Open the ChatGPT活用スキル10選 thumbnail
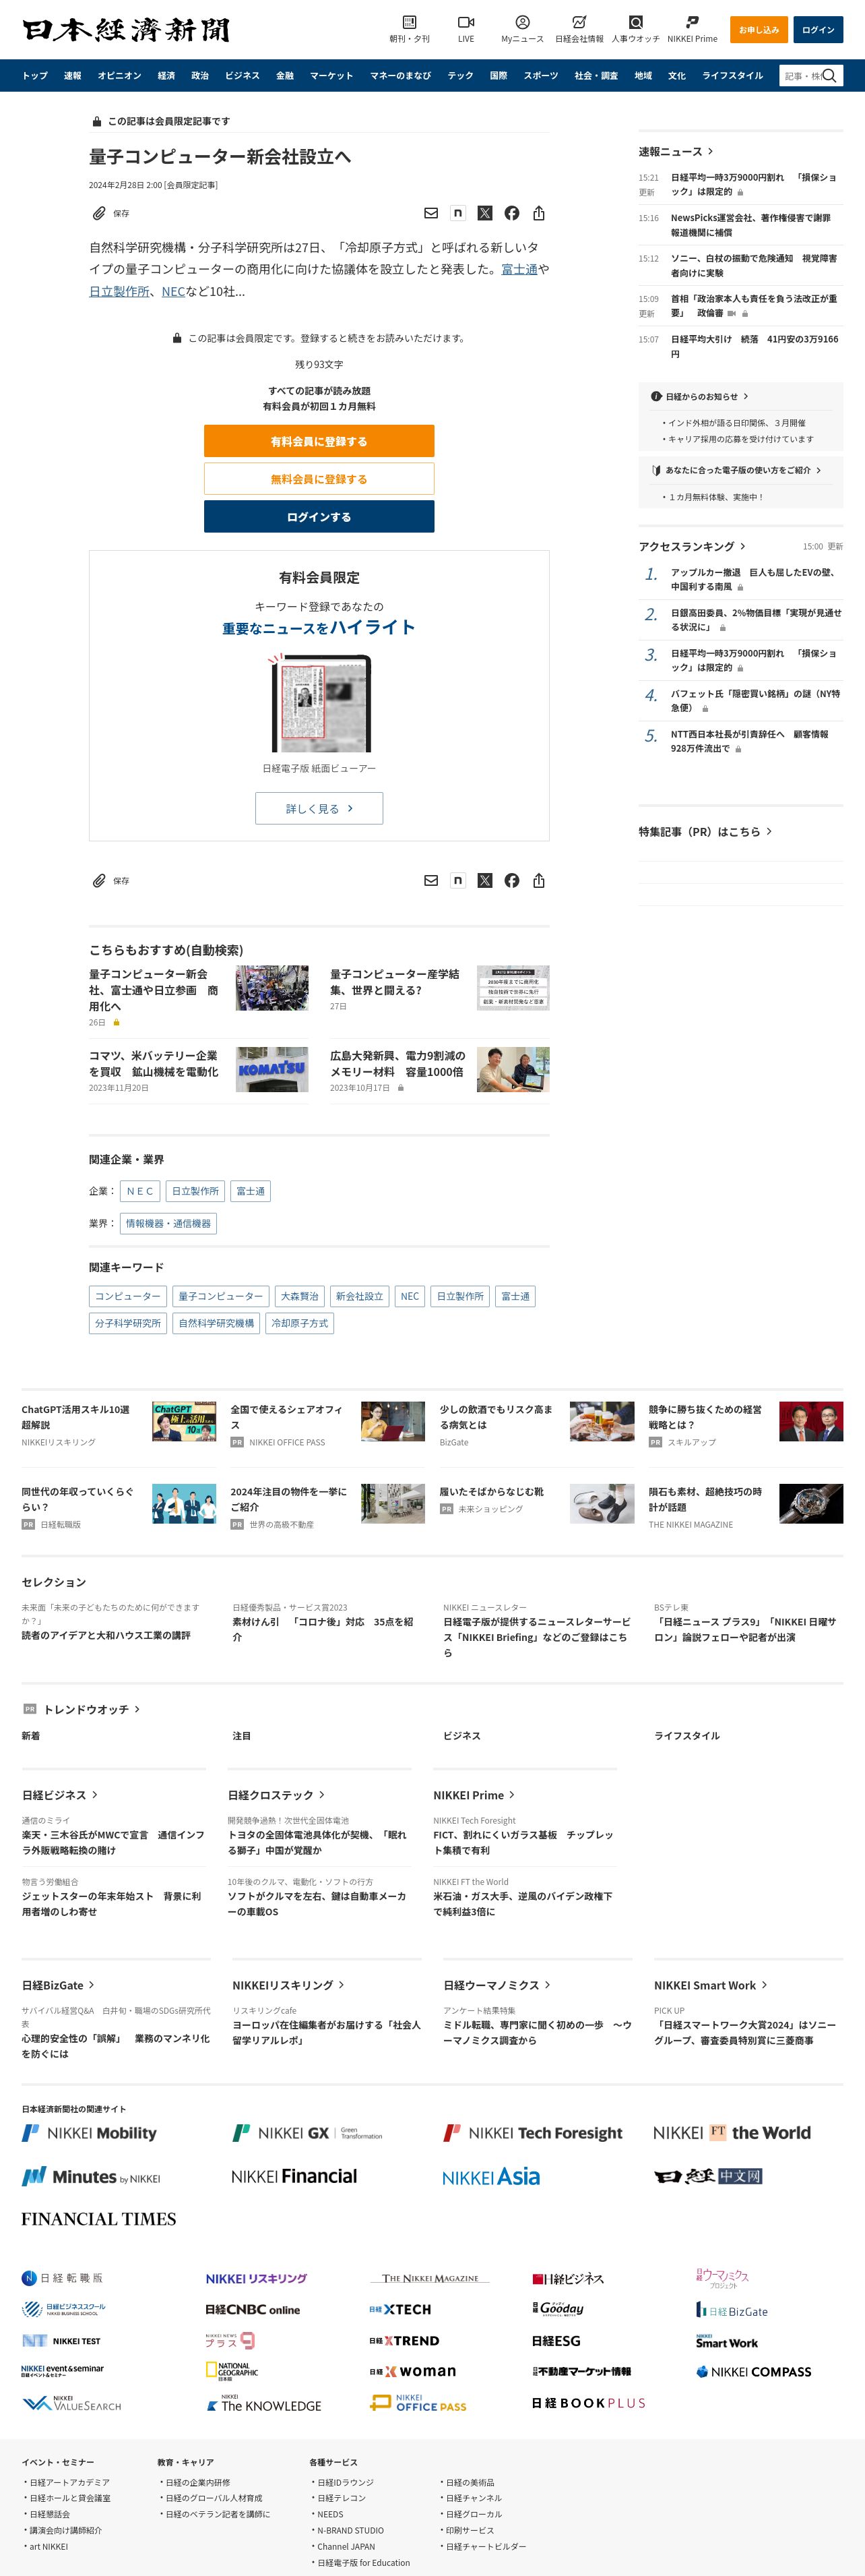The image size is (865, 2576). click(x=184, y=1421)
